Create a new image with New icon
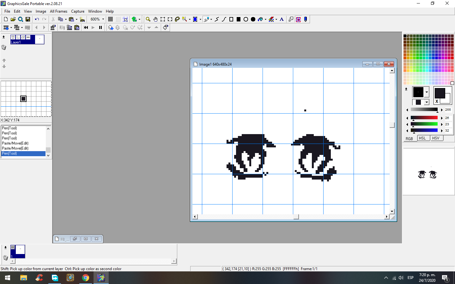 [x=6, y=19]
